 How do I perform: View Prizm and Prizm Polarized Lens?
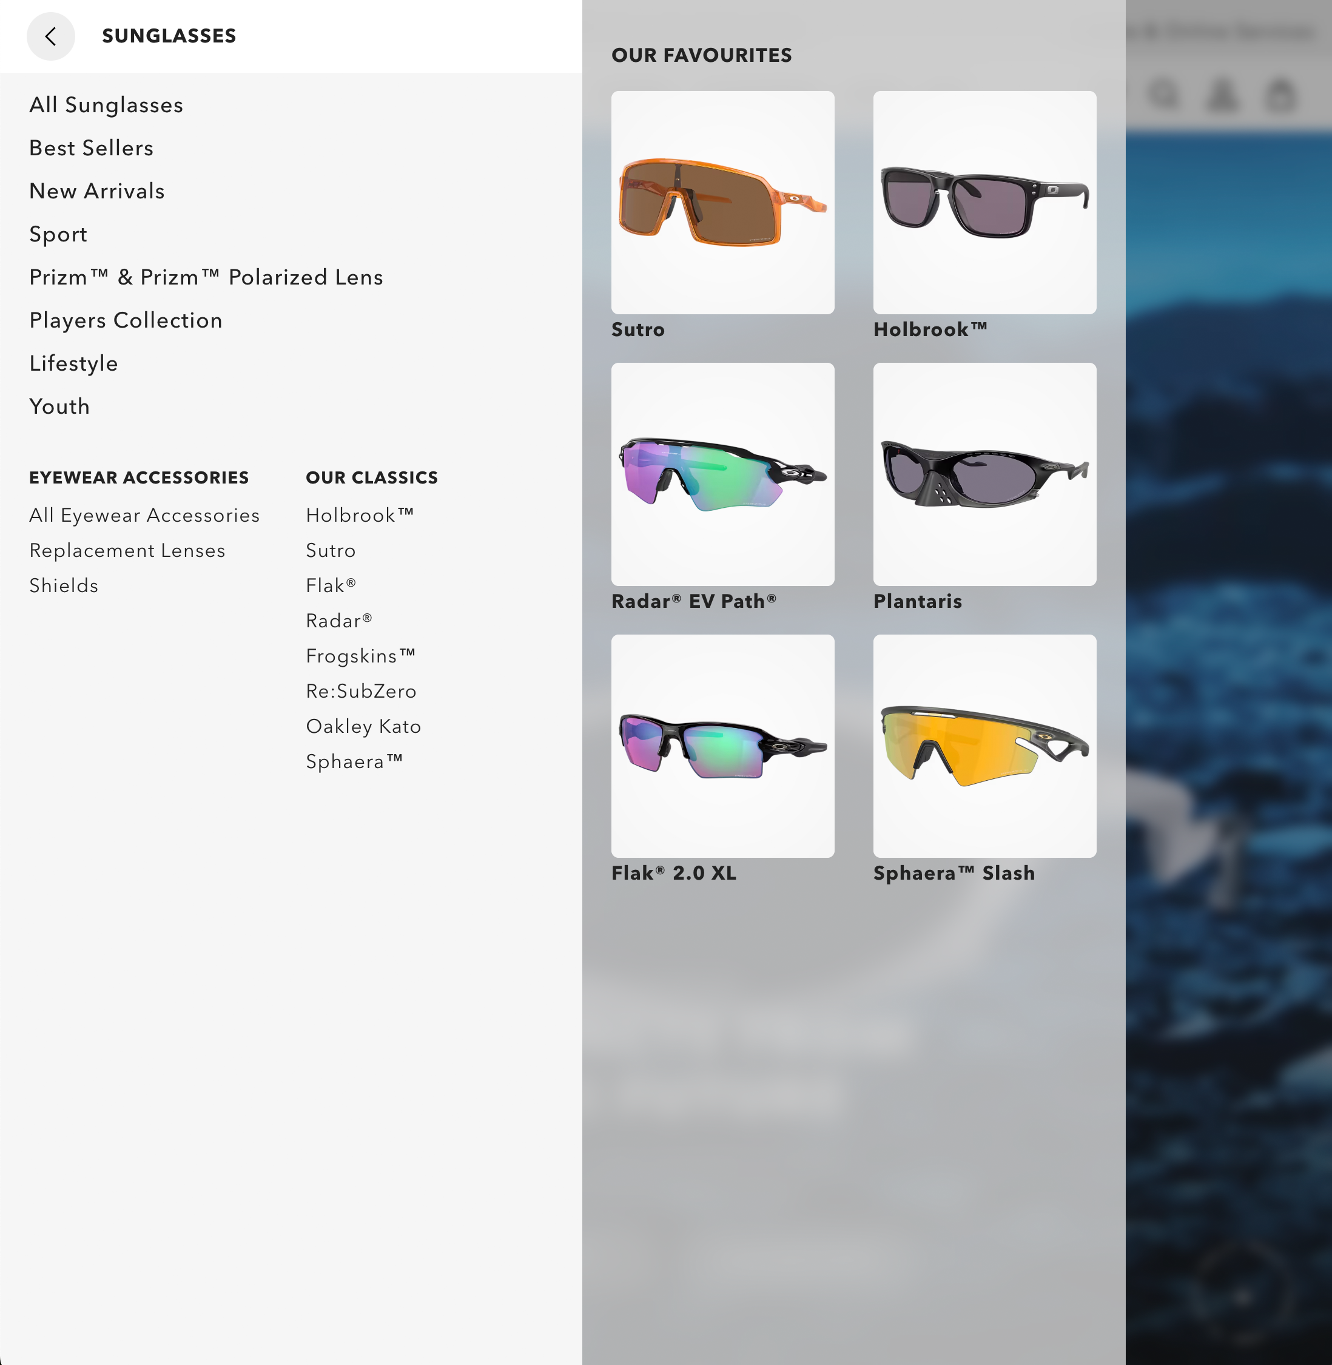[205, 277]
